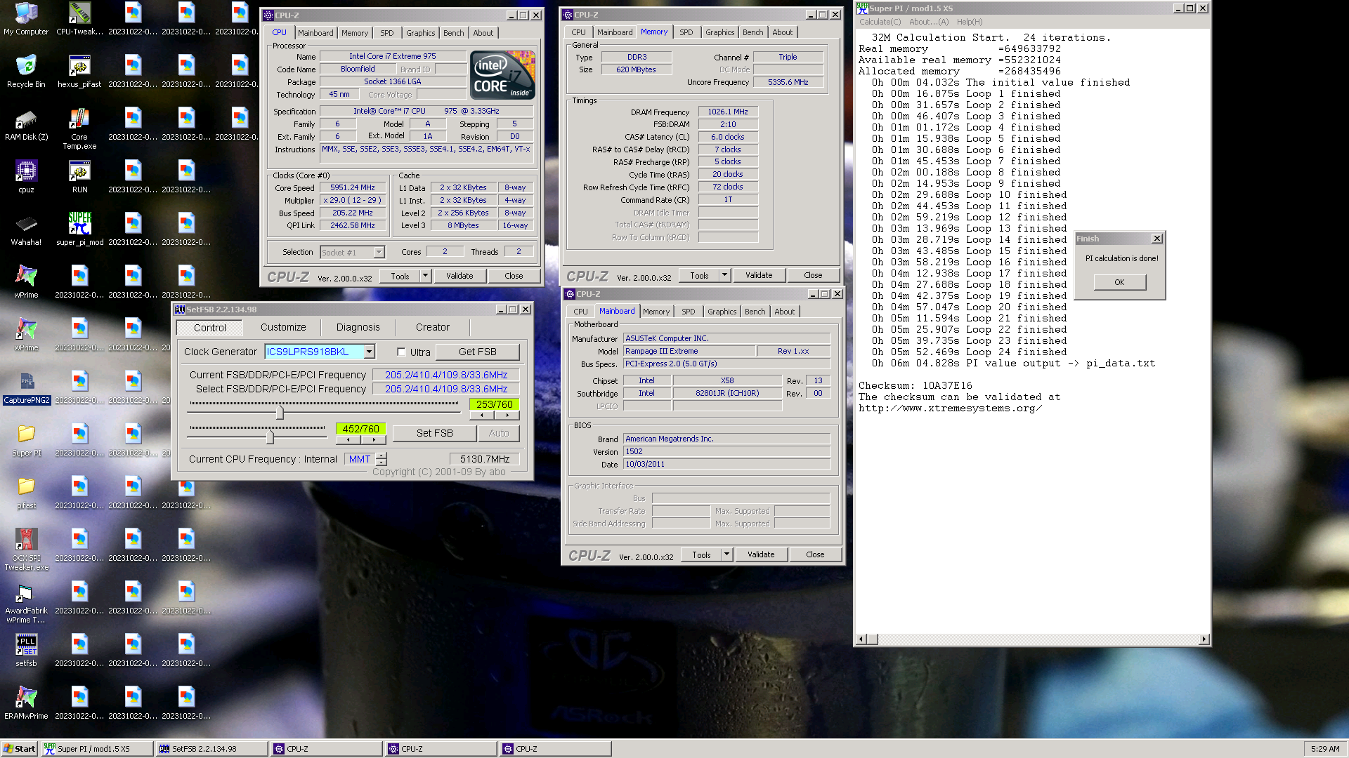Click the Select FSB frequency field
The image size is (1349, 758).
coord(446,389)
